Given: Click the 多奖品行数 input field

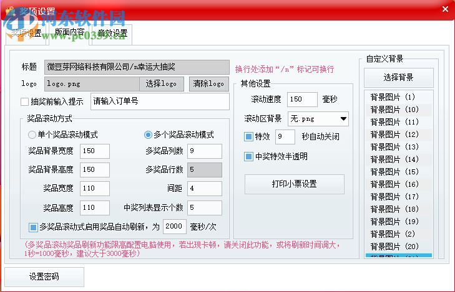Looking at the screenshot, I should (205, 169).
